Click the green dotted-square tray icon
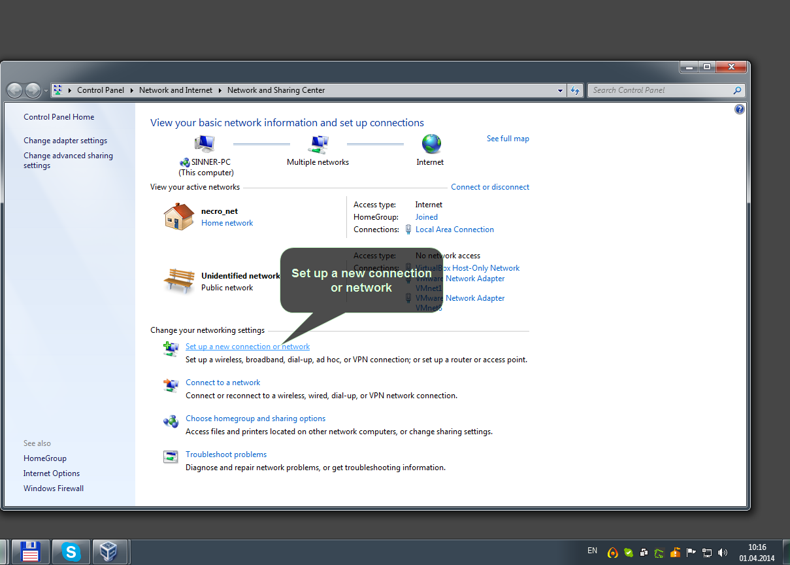This screenshot has width=790, height=565. pos(659,553)
